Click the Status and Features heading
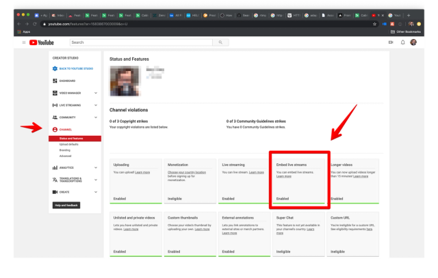Image resolution: width=438 pixels, height=278 pixels. (129, 59)
